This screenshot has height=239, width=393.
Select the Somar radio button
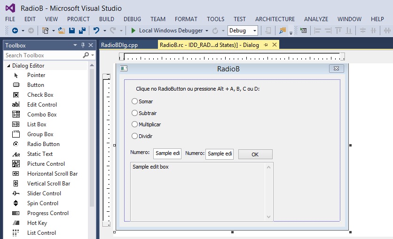pos(134,101)
